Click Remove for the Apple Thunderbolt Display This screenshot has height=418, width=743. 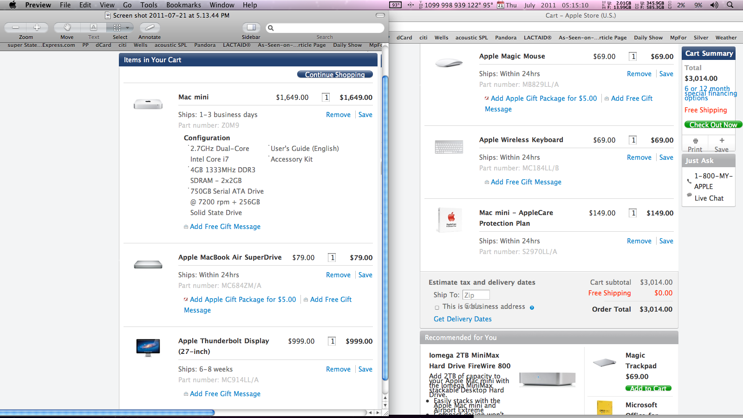(x=338, y=369)
